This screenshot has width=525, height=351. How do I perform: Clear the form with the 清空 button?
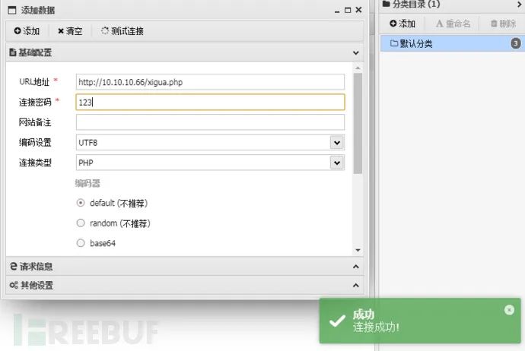pyautogui.click(x=70, y=31)
